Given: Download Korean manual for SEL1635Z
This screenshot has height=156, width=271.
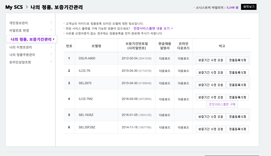Looking at the screenshot, I should click(x=164, y=115).
